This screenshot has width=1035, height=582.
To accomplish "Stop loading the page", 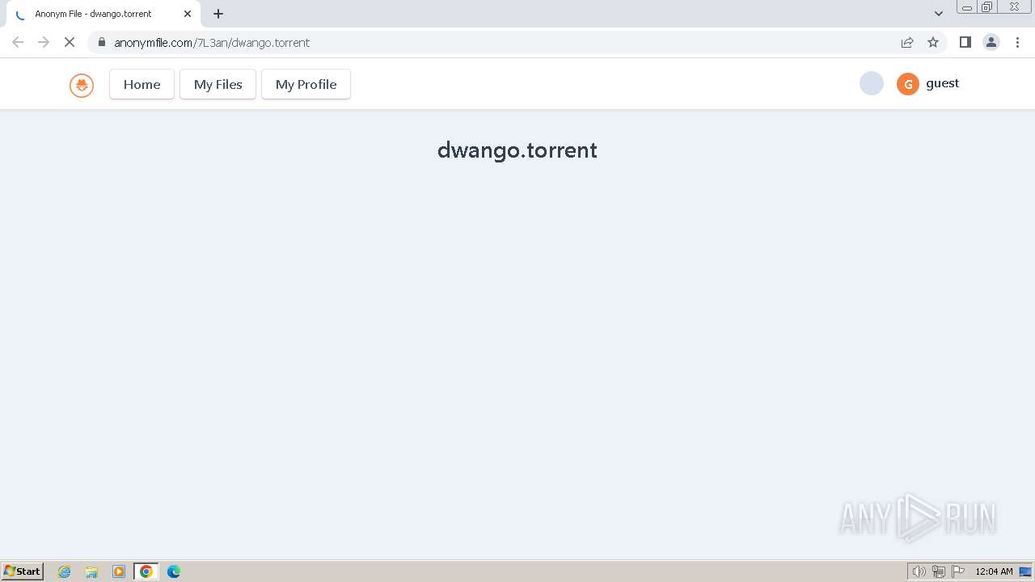I will 70,42.
